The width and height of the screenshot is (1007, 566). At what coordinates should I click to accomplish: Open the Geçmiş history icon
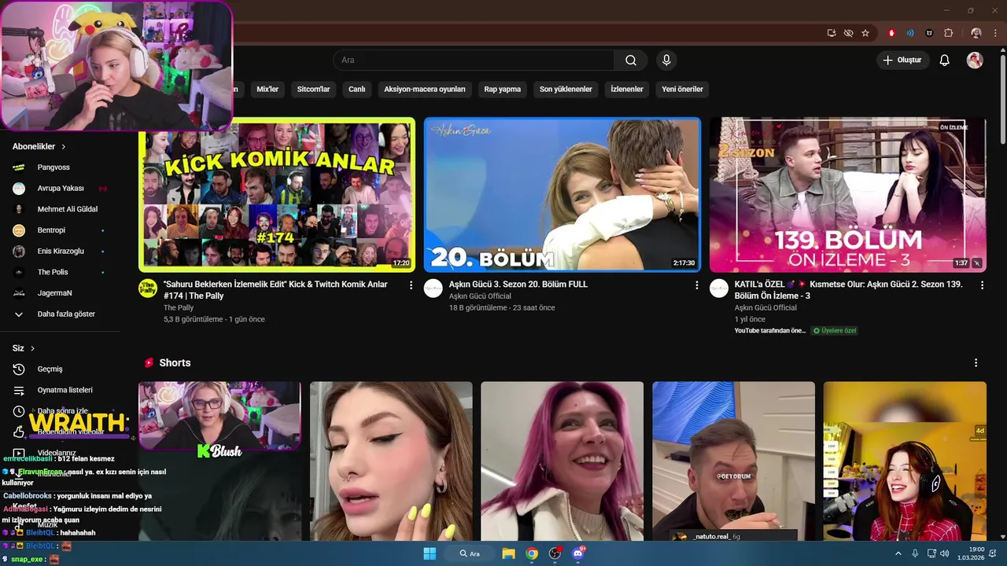19,369
